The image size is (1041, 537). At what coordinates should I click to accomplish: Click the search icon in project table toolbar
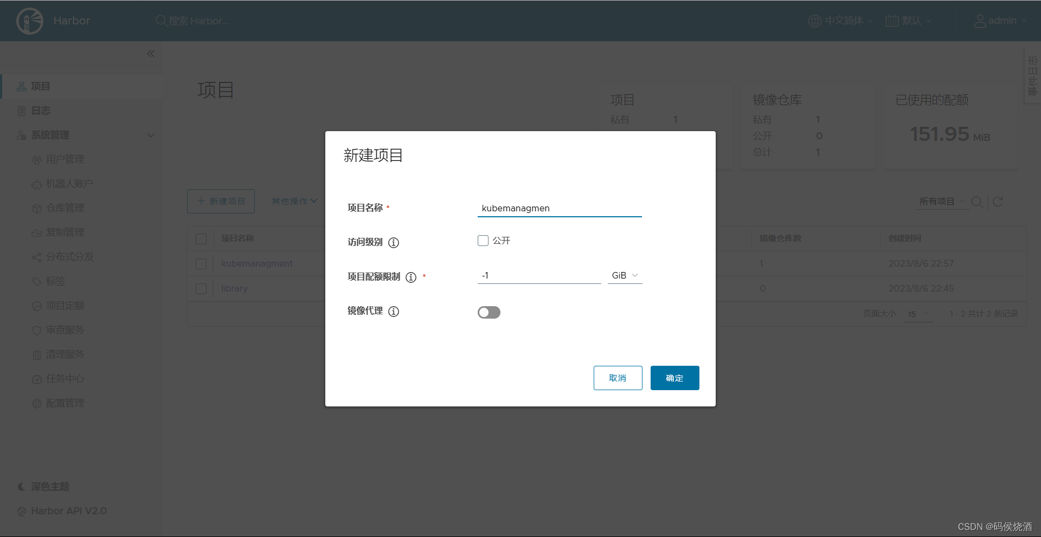pos(977,202)
